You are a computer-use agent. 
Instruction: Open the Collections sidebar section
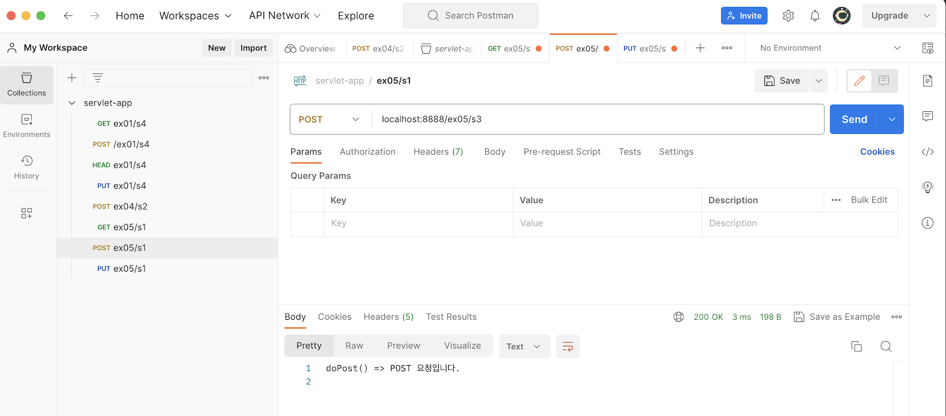point(27,85)
